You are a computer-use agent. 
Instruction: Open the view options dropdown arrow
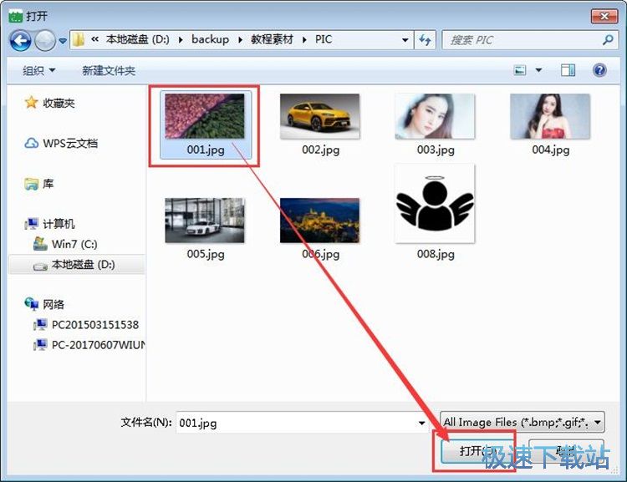click(538, 70)
